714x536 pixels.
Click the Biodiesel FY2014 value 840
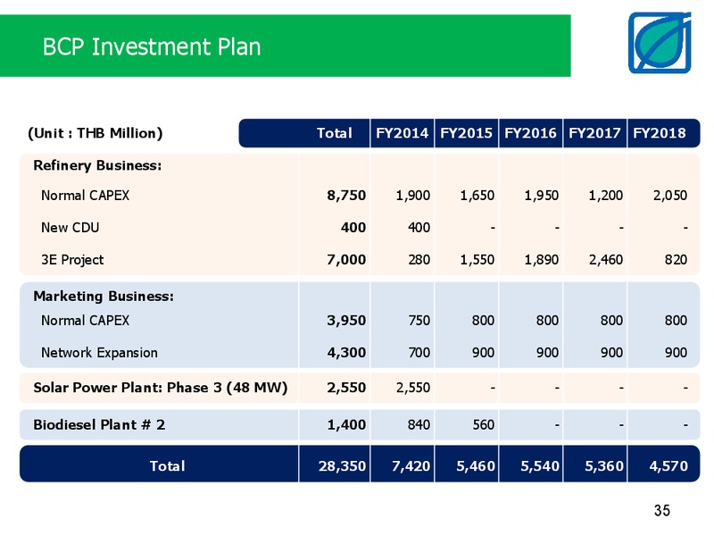point(419,425)
